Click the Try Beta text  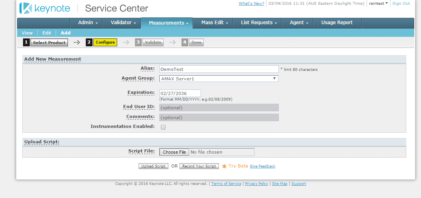[238, 166]
